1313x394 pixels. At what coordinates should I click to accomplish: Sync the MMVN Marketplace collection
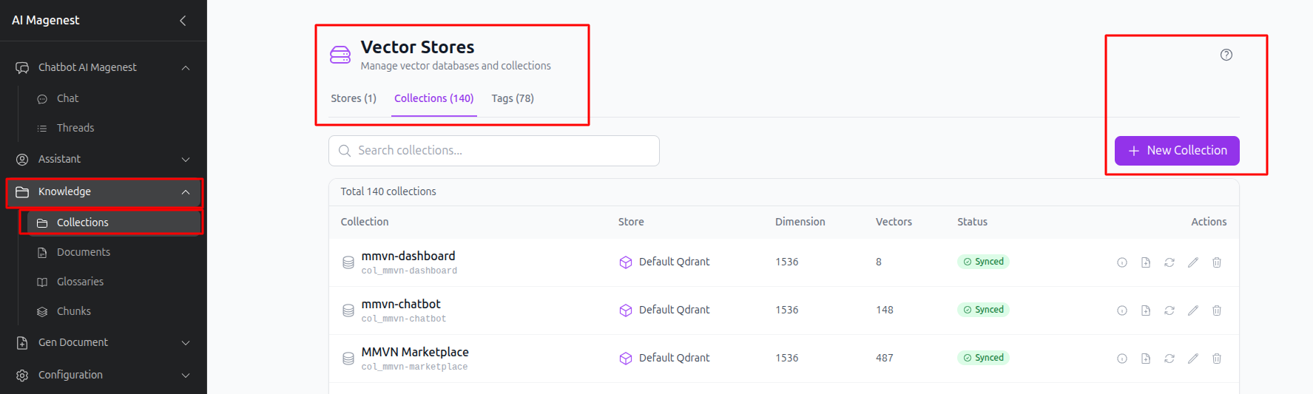point(1169,359)
